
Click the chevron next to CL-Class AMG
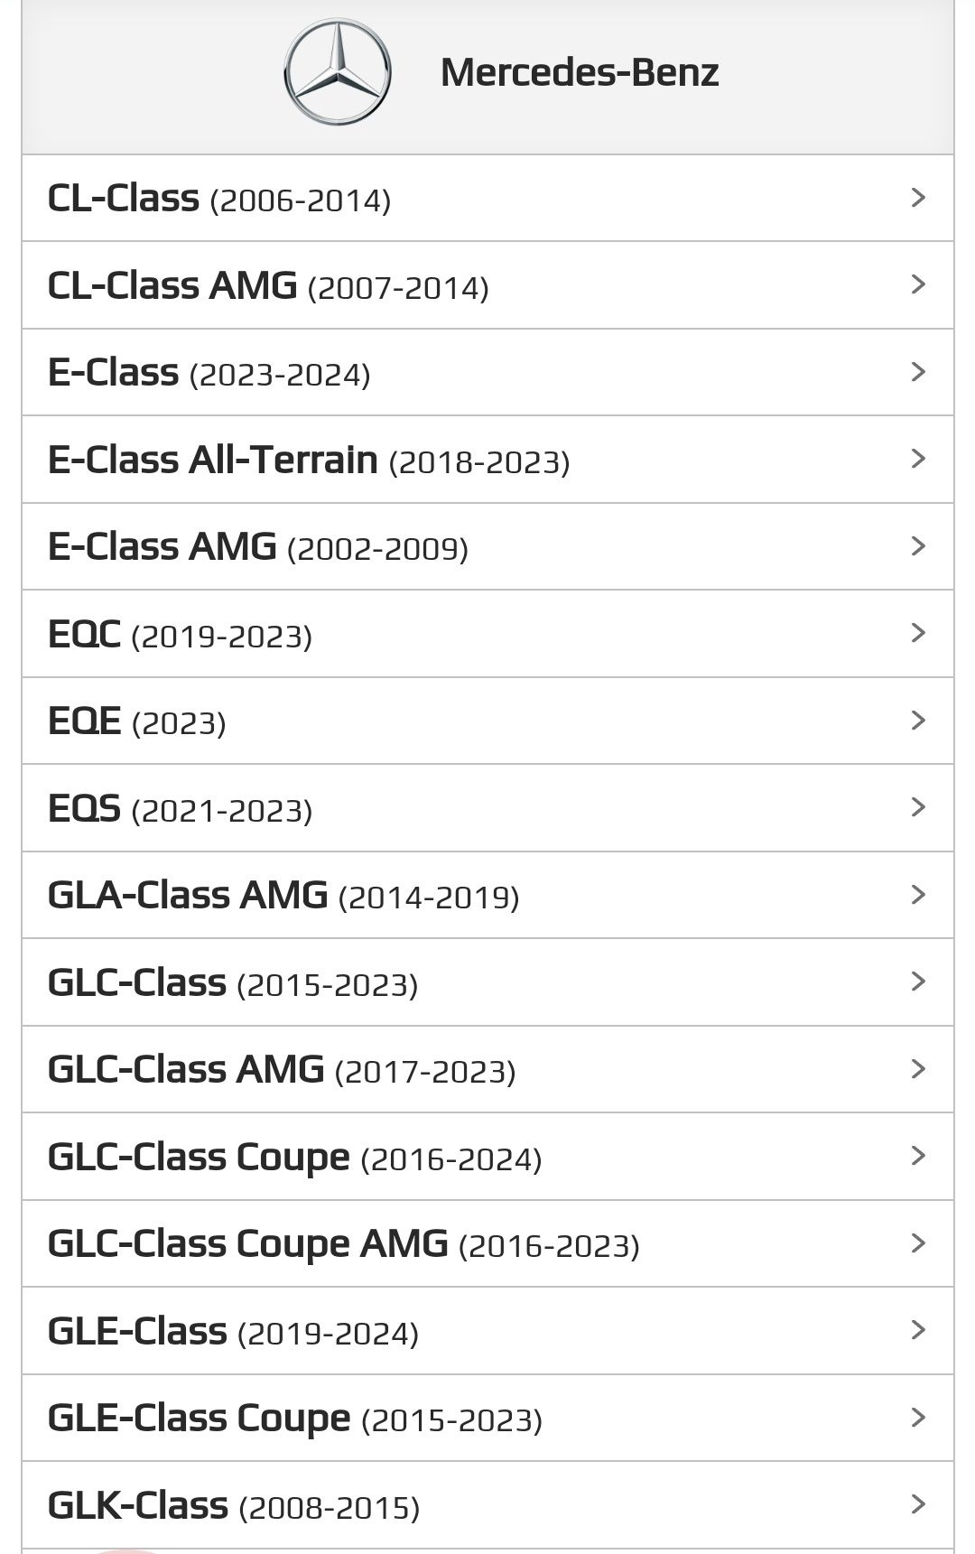(918, 284)
